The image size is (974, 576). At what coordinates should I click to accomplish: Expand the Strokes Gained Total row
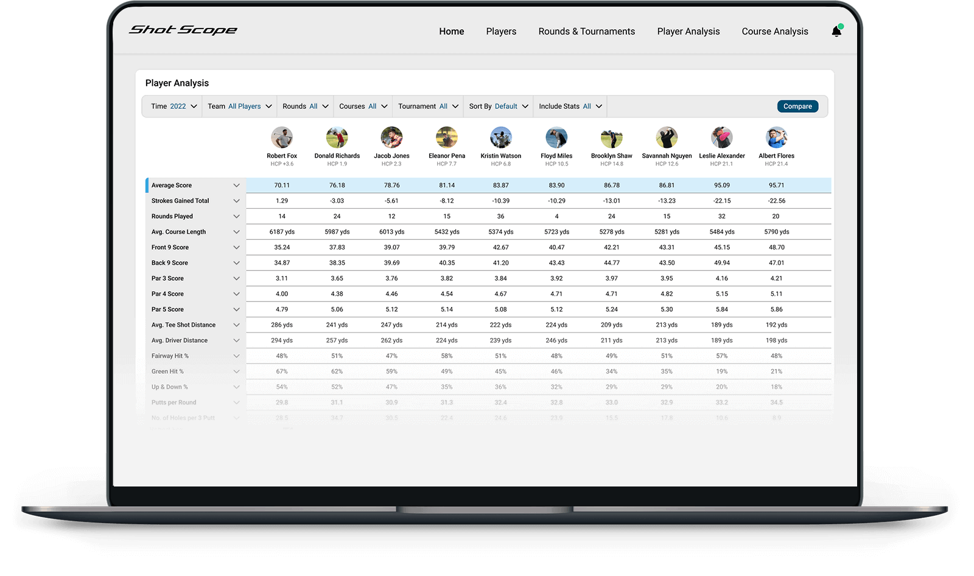coord(236,201)
